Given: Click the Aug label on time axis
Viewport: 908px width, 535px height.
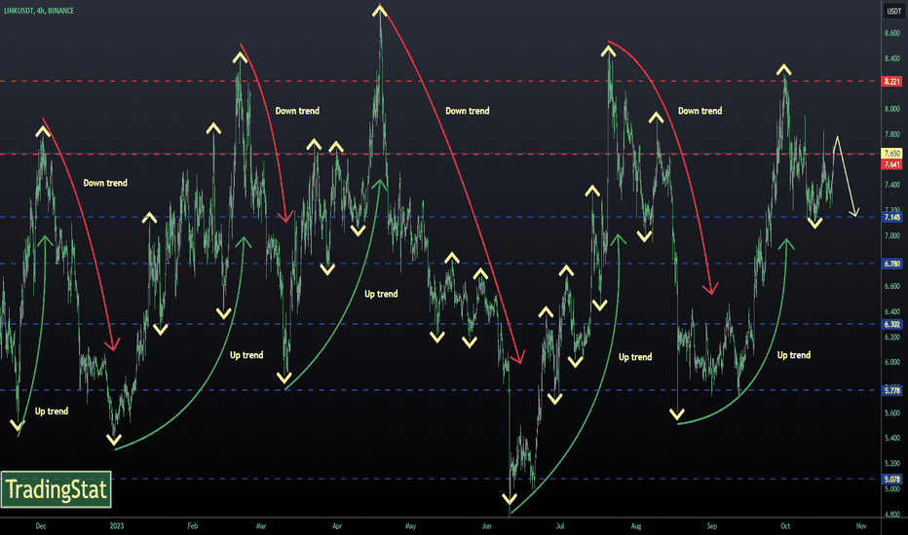Looking at the screenshot, I should (636, 526).
